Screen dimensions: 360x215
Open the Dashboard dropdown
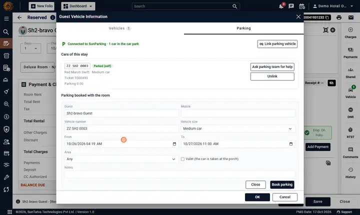point(78,6)
